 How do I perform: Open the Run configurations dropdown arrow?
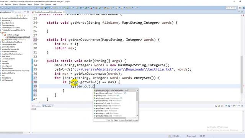[88, 8]
